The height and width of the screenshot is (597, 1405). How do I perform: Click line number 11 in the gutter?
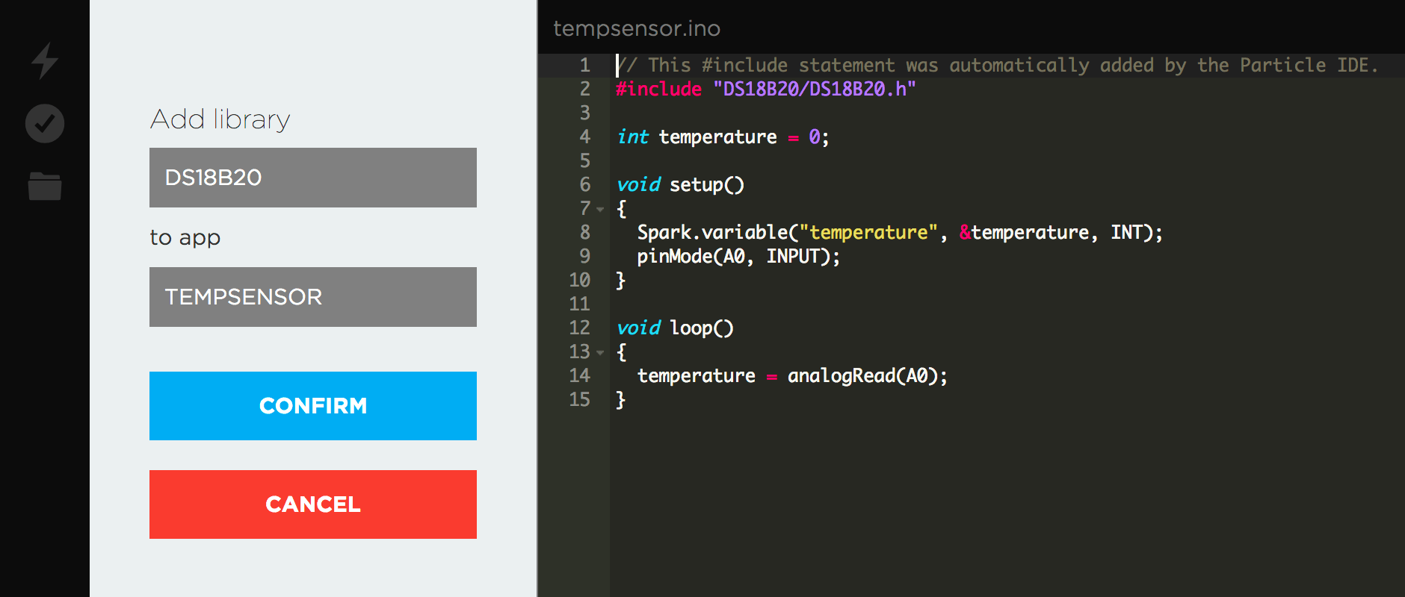coord(579,304)
